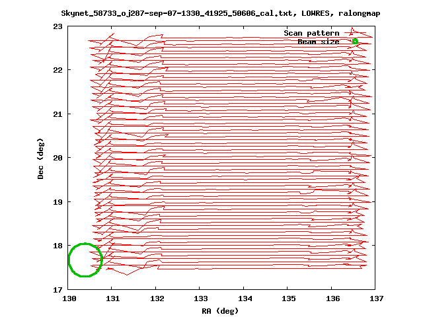Select the 'Beam size' legend label

(319, 42)
